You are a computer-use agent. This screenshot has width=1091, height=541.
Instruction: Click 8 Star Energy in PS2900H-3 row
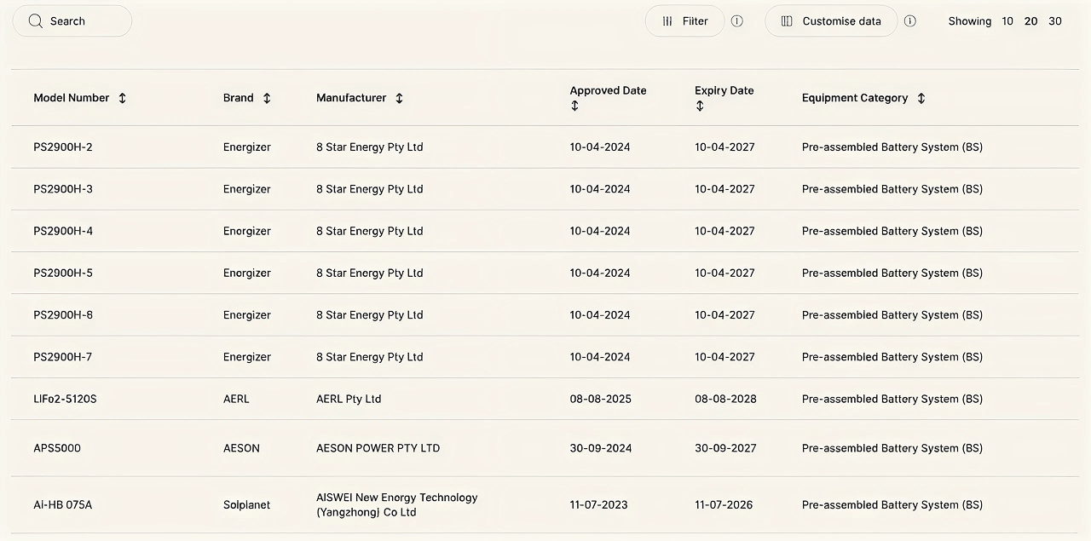tap(370, 189)
